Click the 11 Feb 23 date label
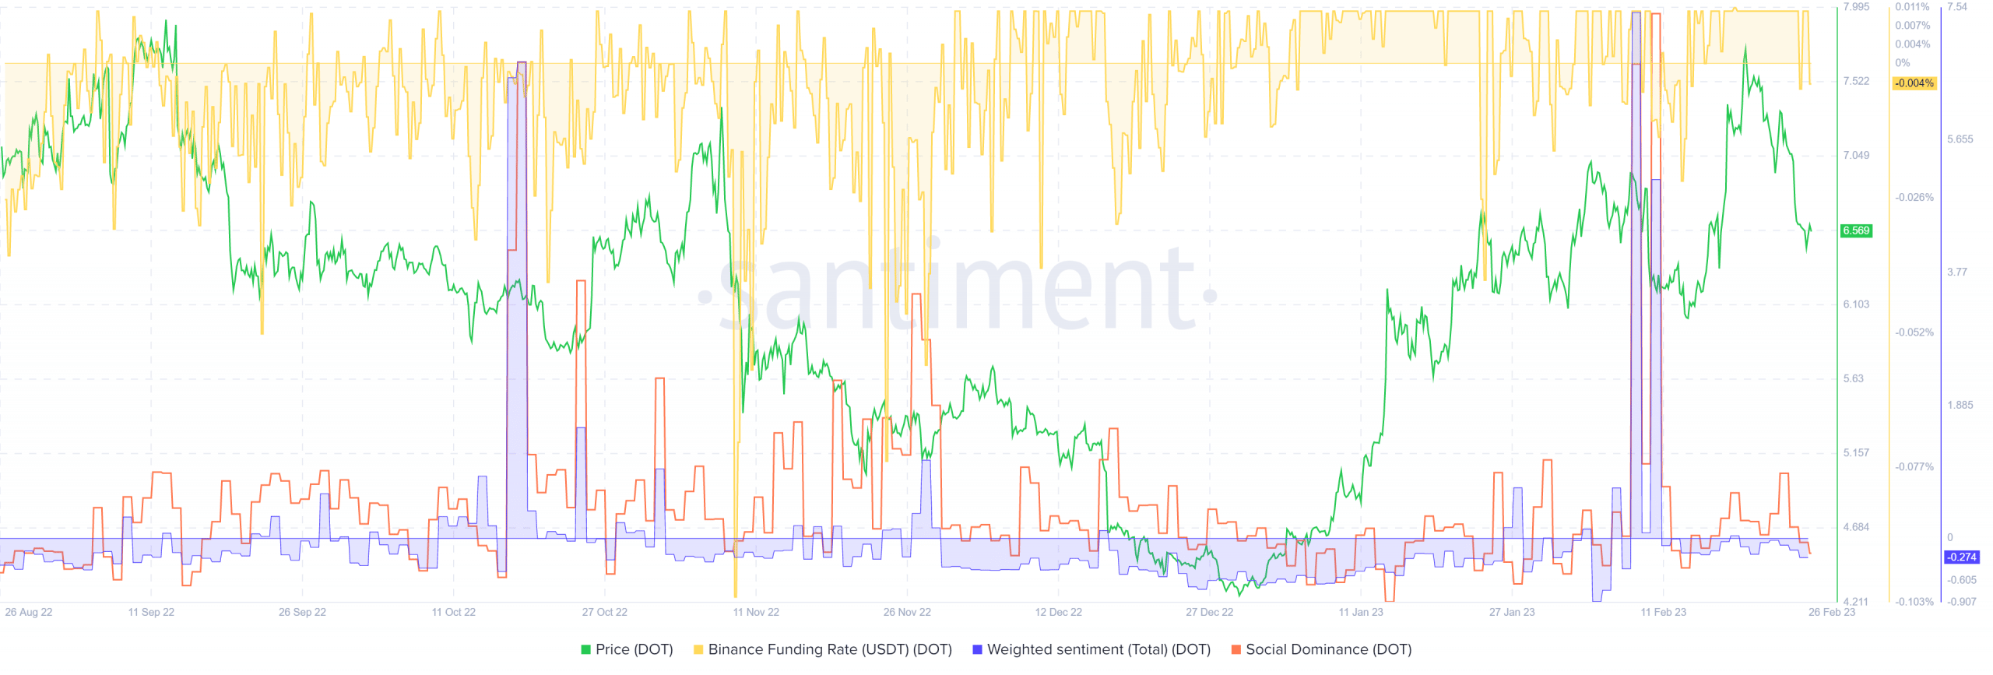The height and width of the screenshot is (675, 1993). tap(1663, 612)
